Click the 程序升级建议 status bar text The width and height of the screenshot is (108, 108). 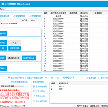click(92, 106)
